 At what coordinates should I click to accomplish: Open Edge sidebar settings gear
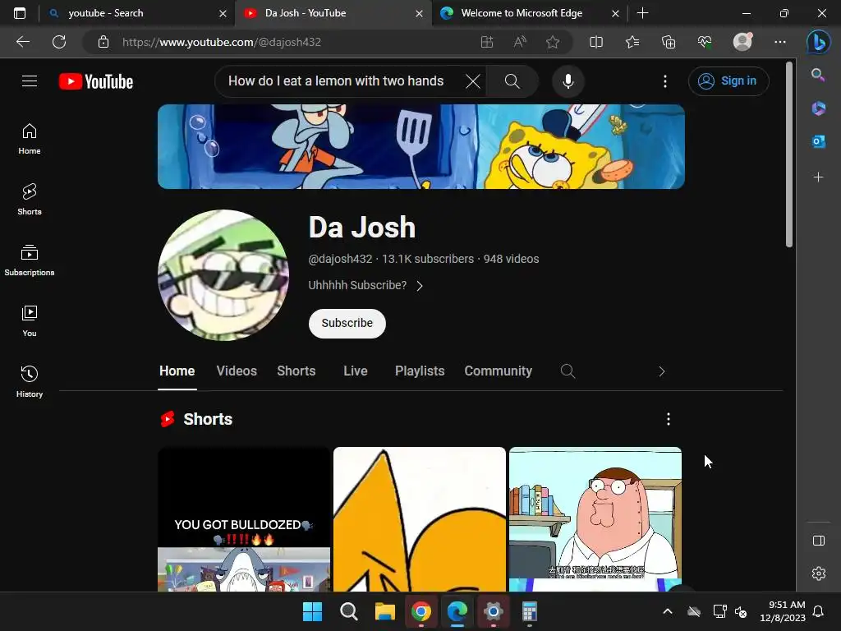(819, 573)
